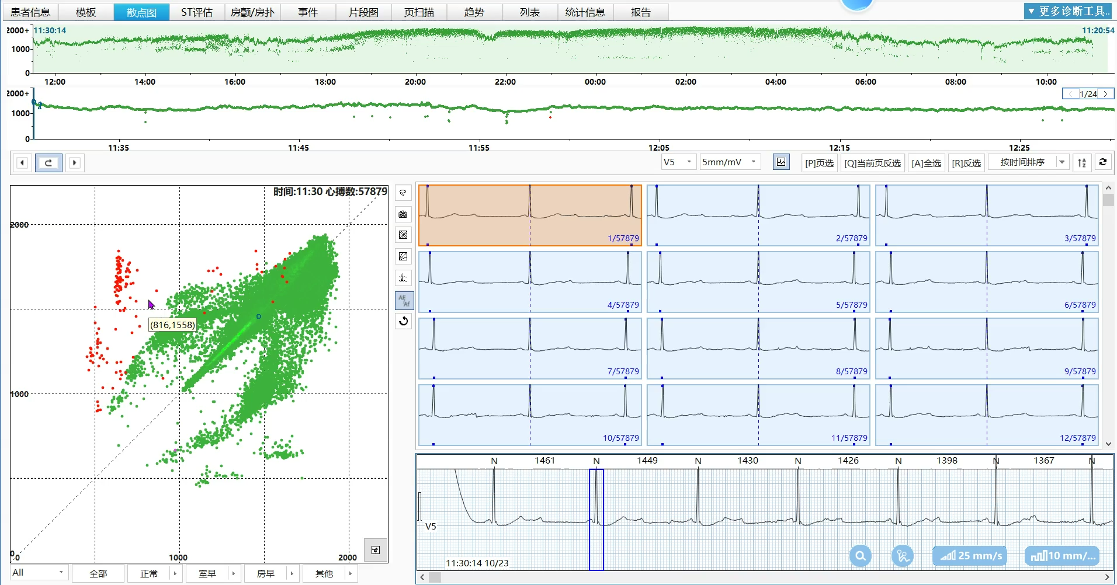Go to next segment arrow button

(x=75, y=162)
